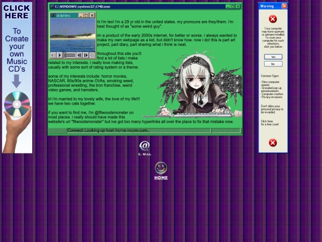The height and width of the screenshot is (242, 322).
Task: Click the dolphins title bar icon
Action: click(53, 16)
